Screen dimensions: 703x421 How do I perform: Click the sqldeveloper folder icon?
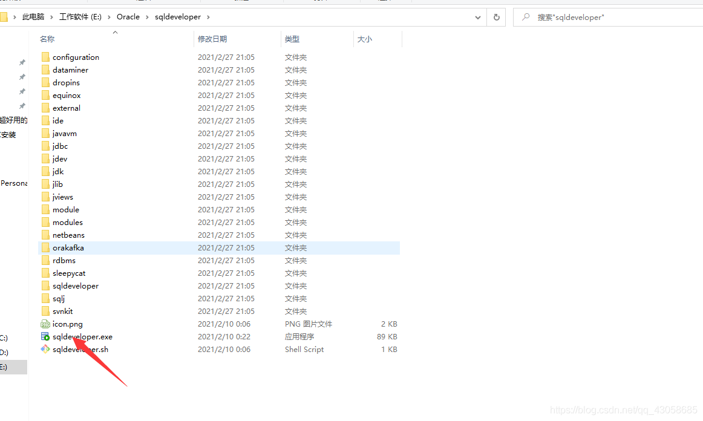45,286
